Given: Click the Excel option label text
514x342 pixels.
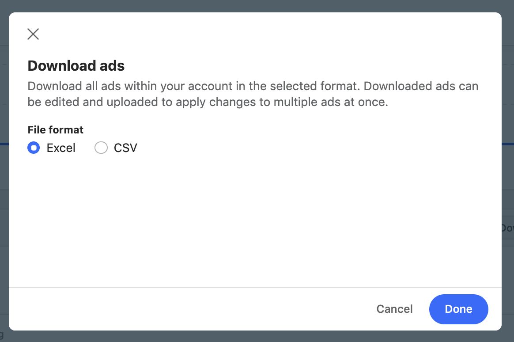Looking at the screenshot, I should tap(61, 148).
